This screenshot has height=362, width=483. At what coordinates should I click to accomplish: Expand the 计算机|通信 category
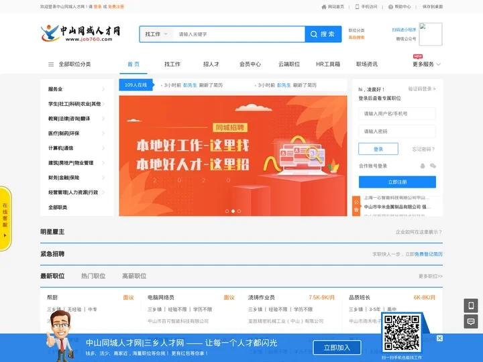[76, 148]
